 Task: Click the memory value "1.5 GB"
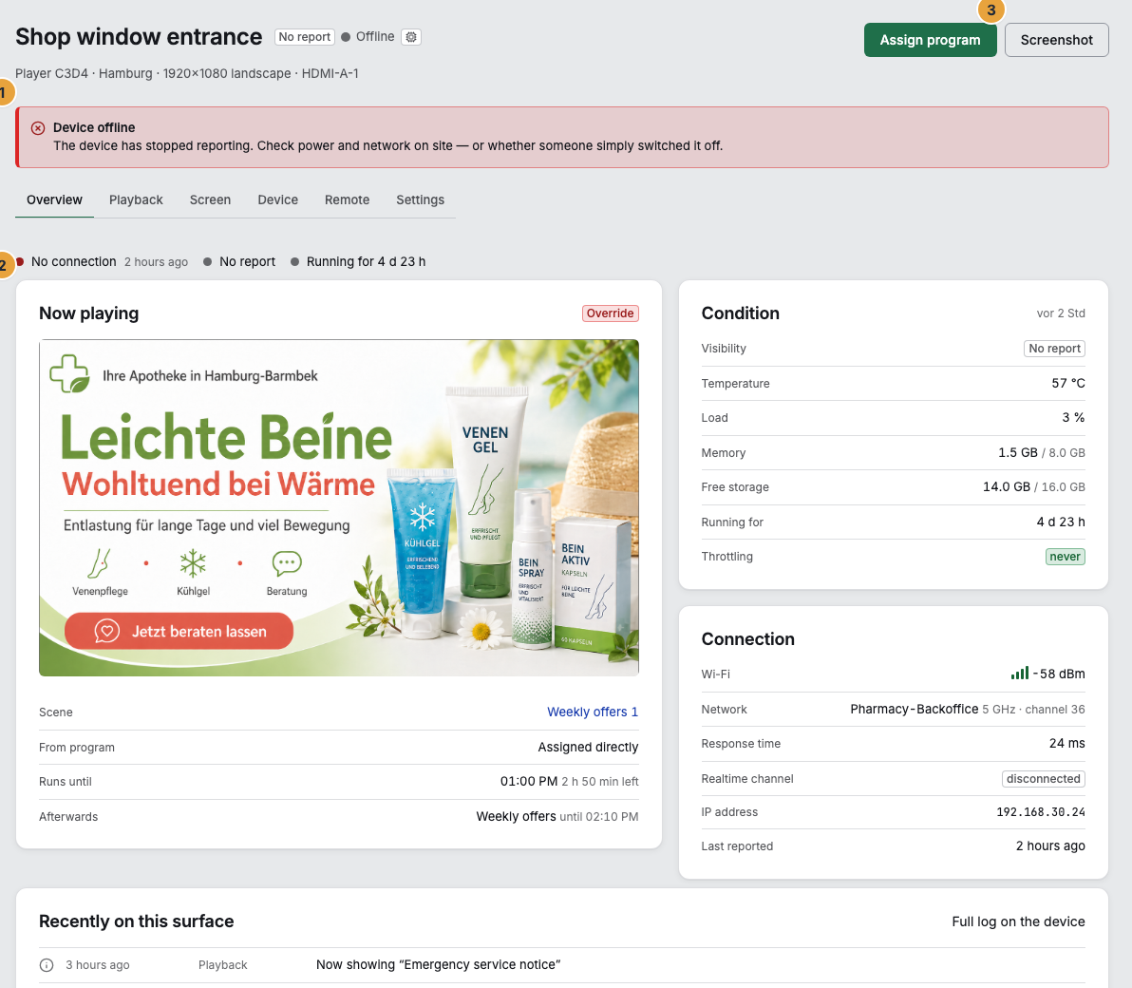pos(1018,453)
